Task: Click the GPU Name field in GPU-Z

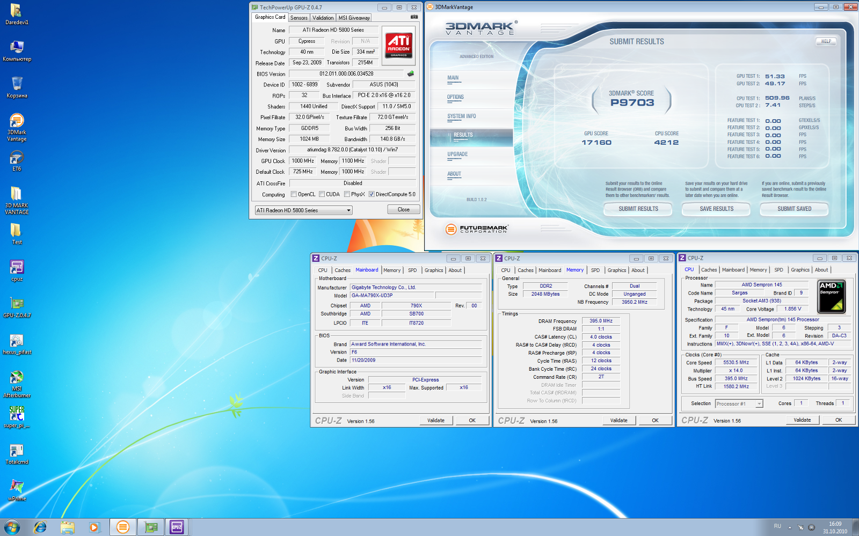Action: (x=333, y=30)
